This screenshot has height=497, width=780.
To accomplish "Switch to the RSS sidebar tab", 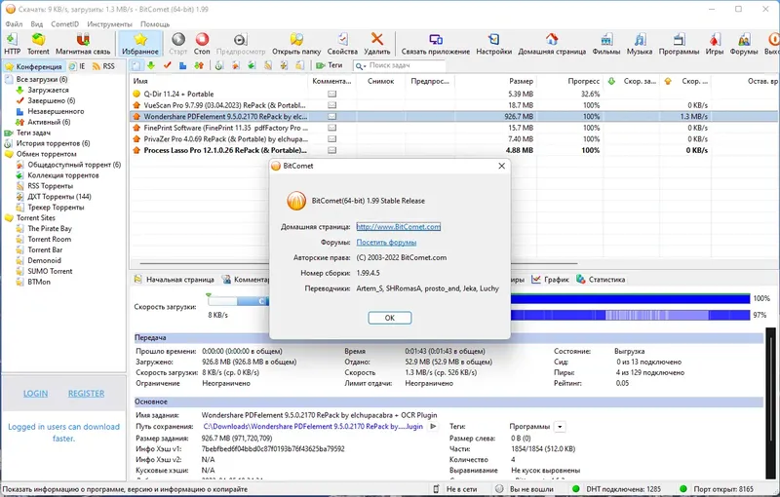I will [103, 66].
